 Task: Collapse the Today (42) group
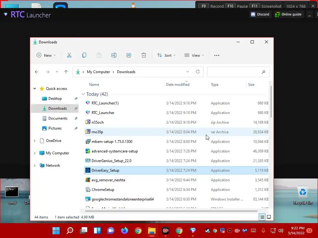83,94
